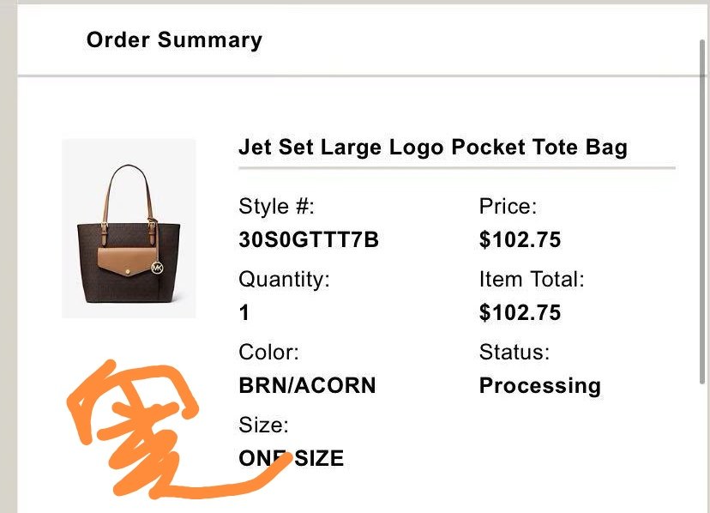Viewport: 710px width, 513px height.
Task: Select the $102.75 value under Price
Action: tap(520, 239)
